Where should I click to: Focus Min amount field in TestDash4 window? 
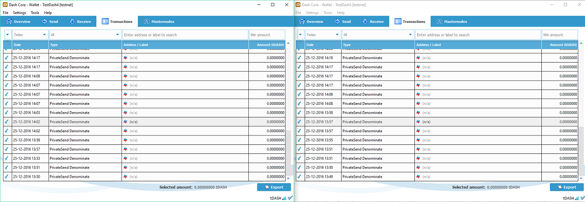point(267,35)
